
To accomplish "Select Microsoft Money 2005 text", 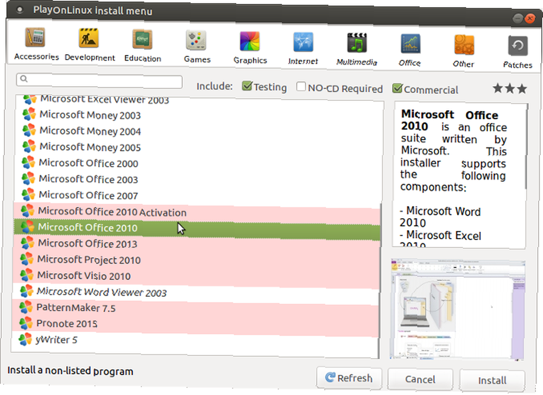I will click(x=90, y=147).
